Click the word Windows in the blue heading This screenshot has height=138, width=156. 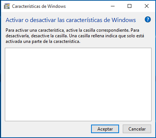[124, 20]
